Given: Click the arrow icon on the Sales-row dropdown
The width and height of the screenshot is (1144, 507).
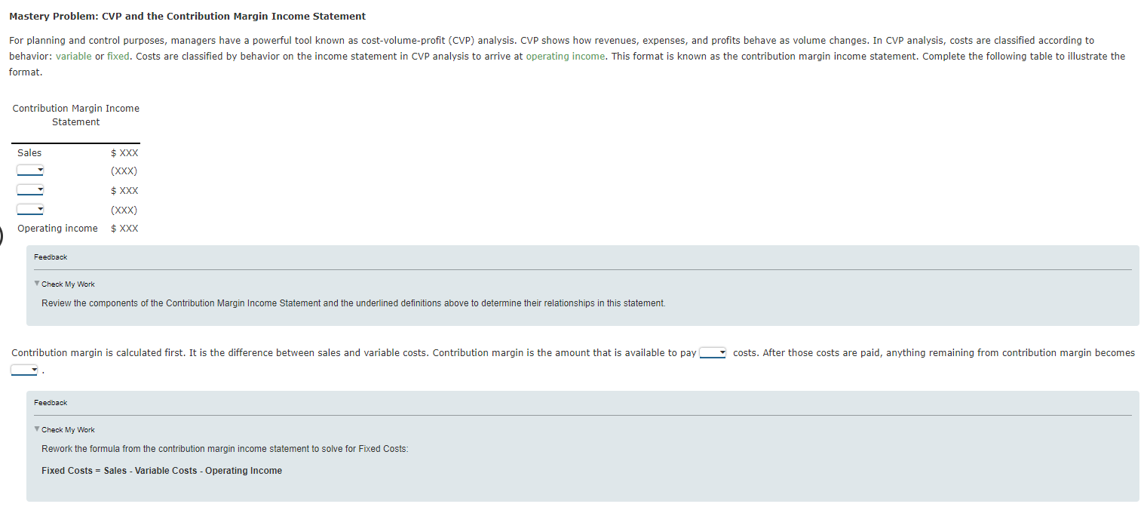Looking at the screenshot, I should pos(40,170).
